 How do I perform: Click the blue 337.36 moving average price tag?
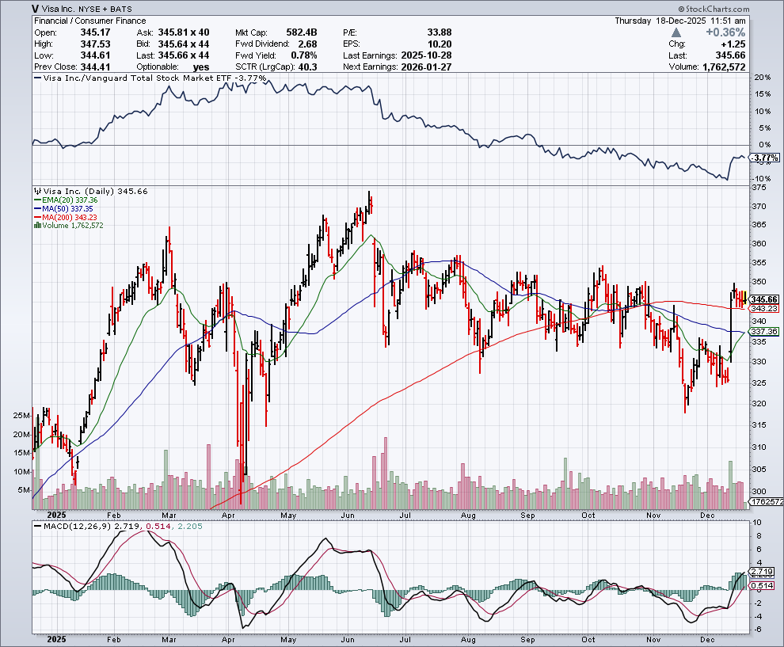pos(765,332)
